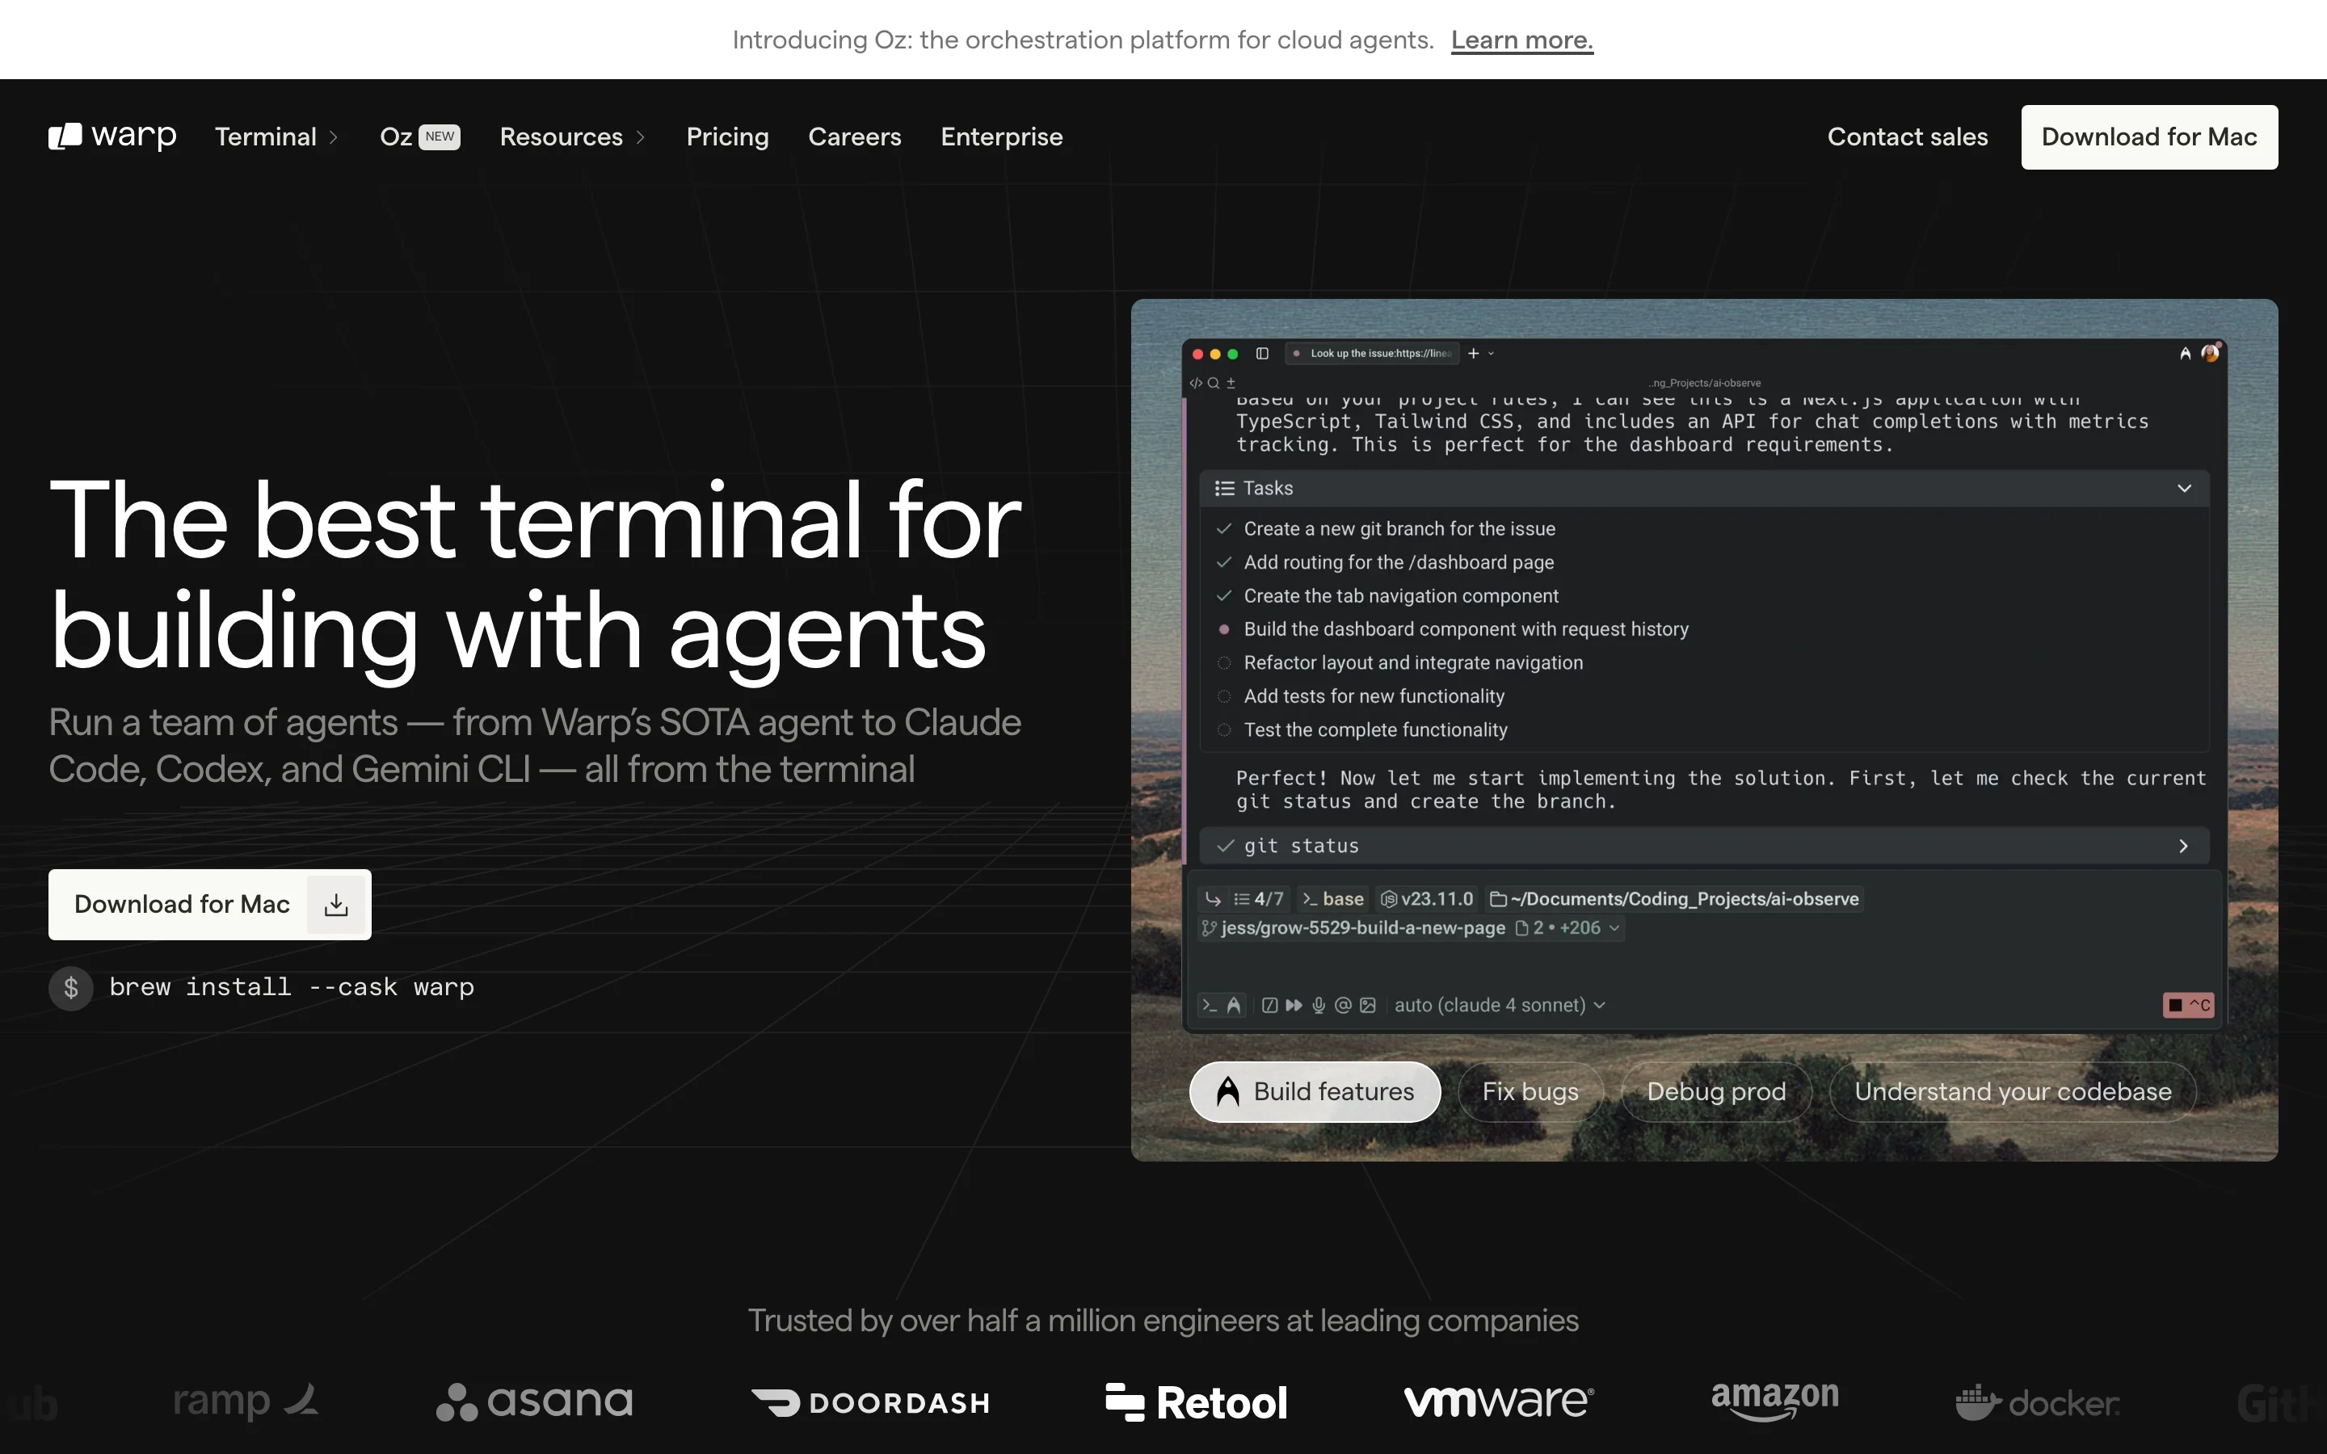The width and height of the screenshot is (2327, 1454).
Task: Select the 'Debug prod' pill
Action: pyautogui.click(x=1715, y=1091)
